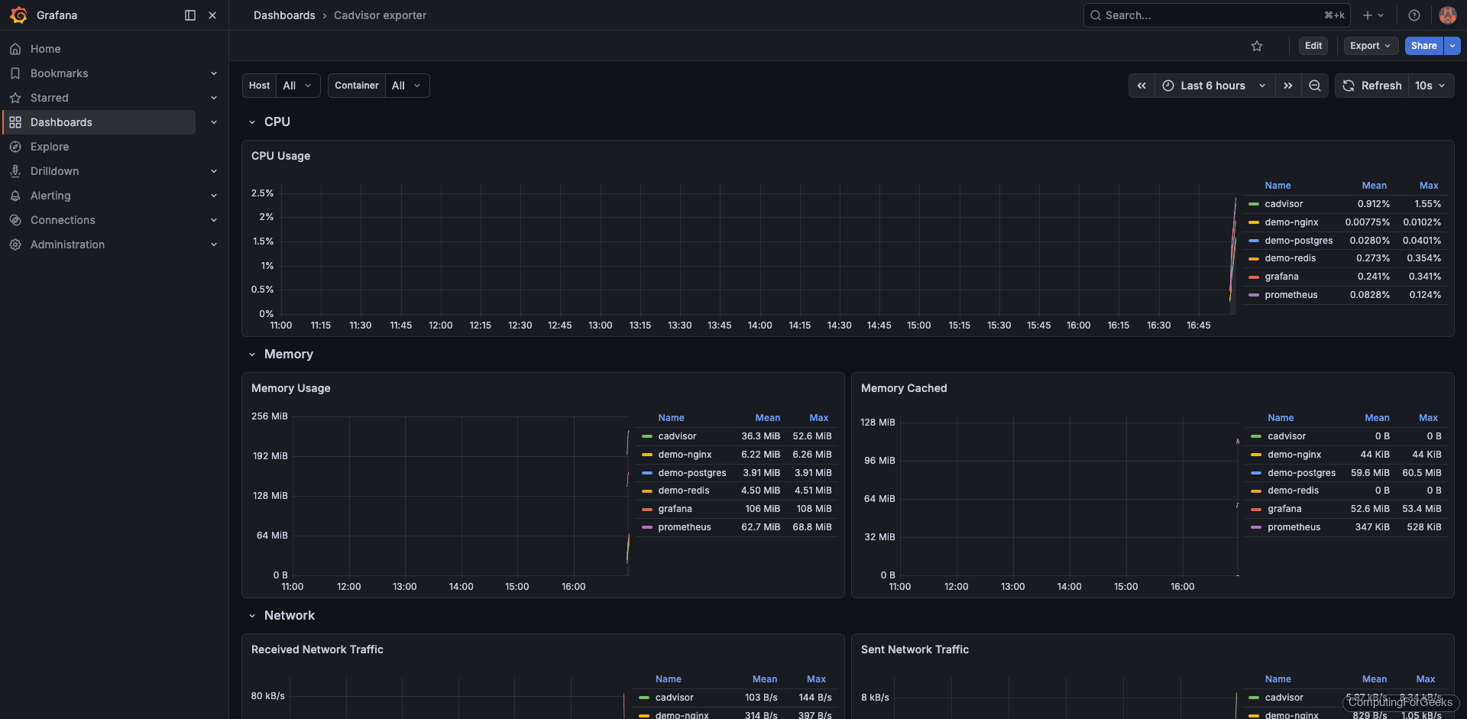The height and width of the screenshot is (719, 1467).
Task: Open the Drilldown sidebar item
Action: pos(53,170)
